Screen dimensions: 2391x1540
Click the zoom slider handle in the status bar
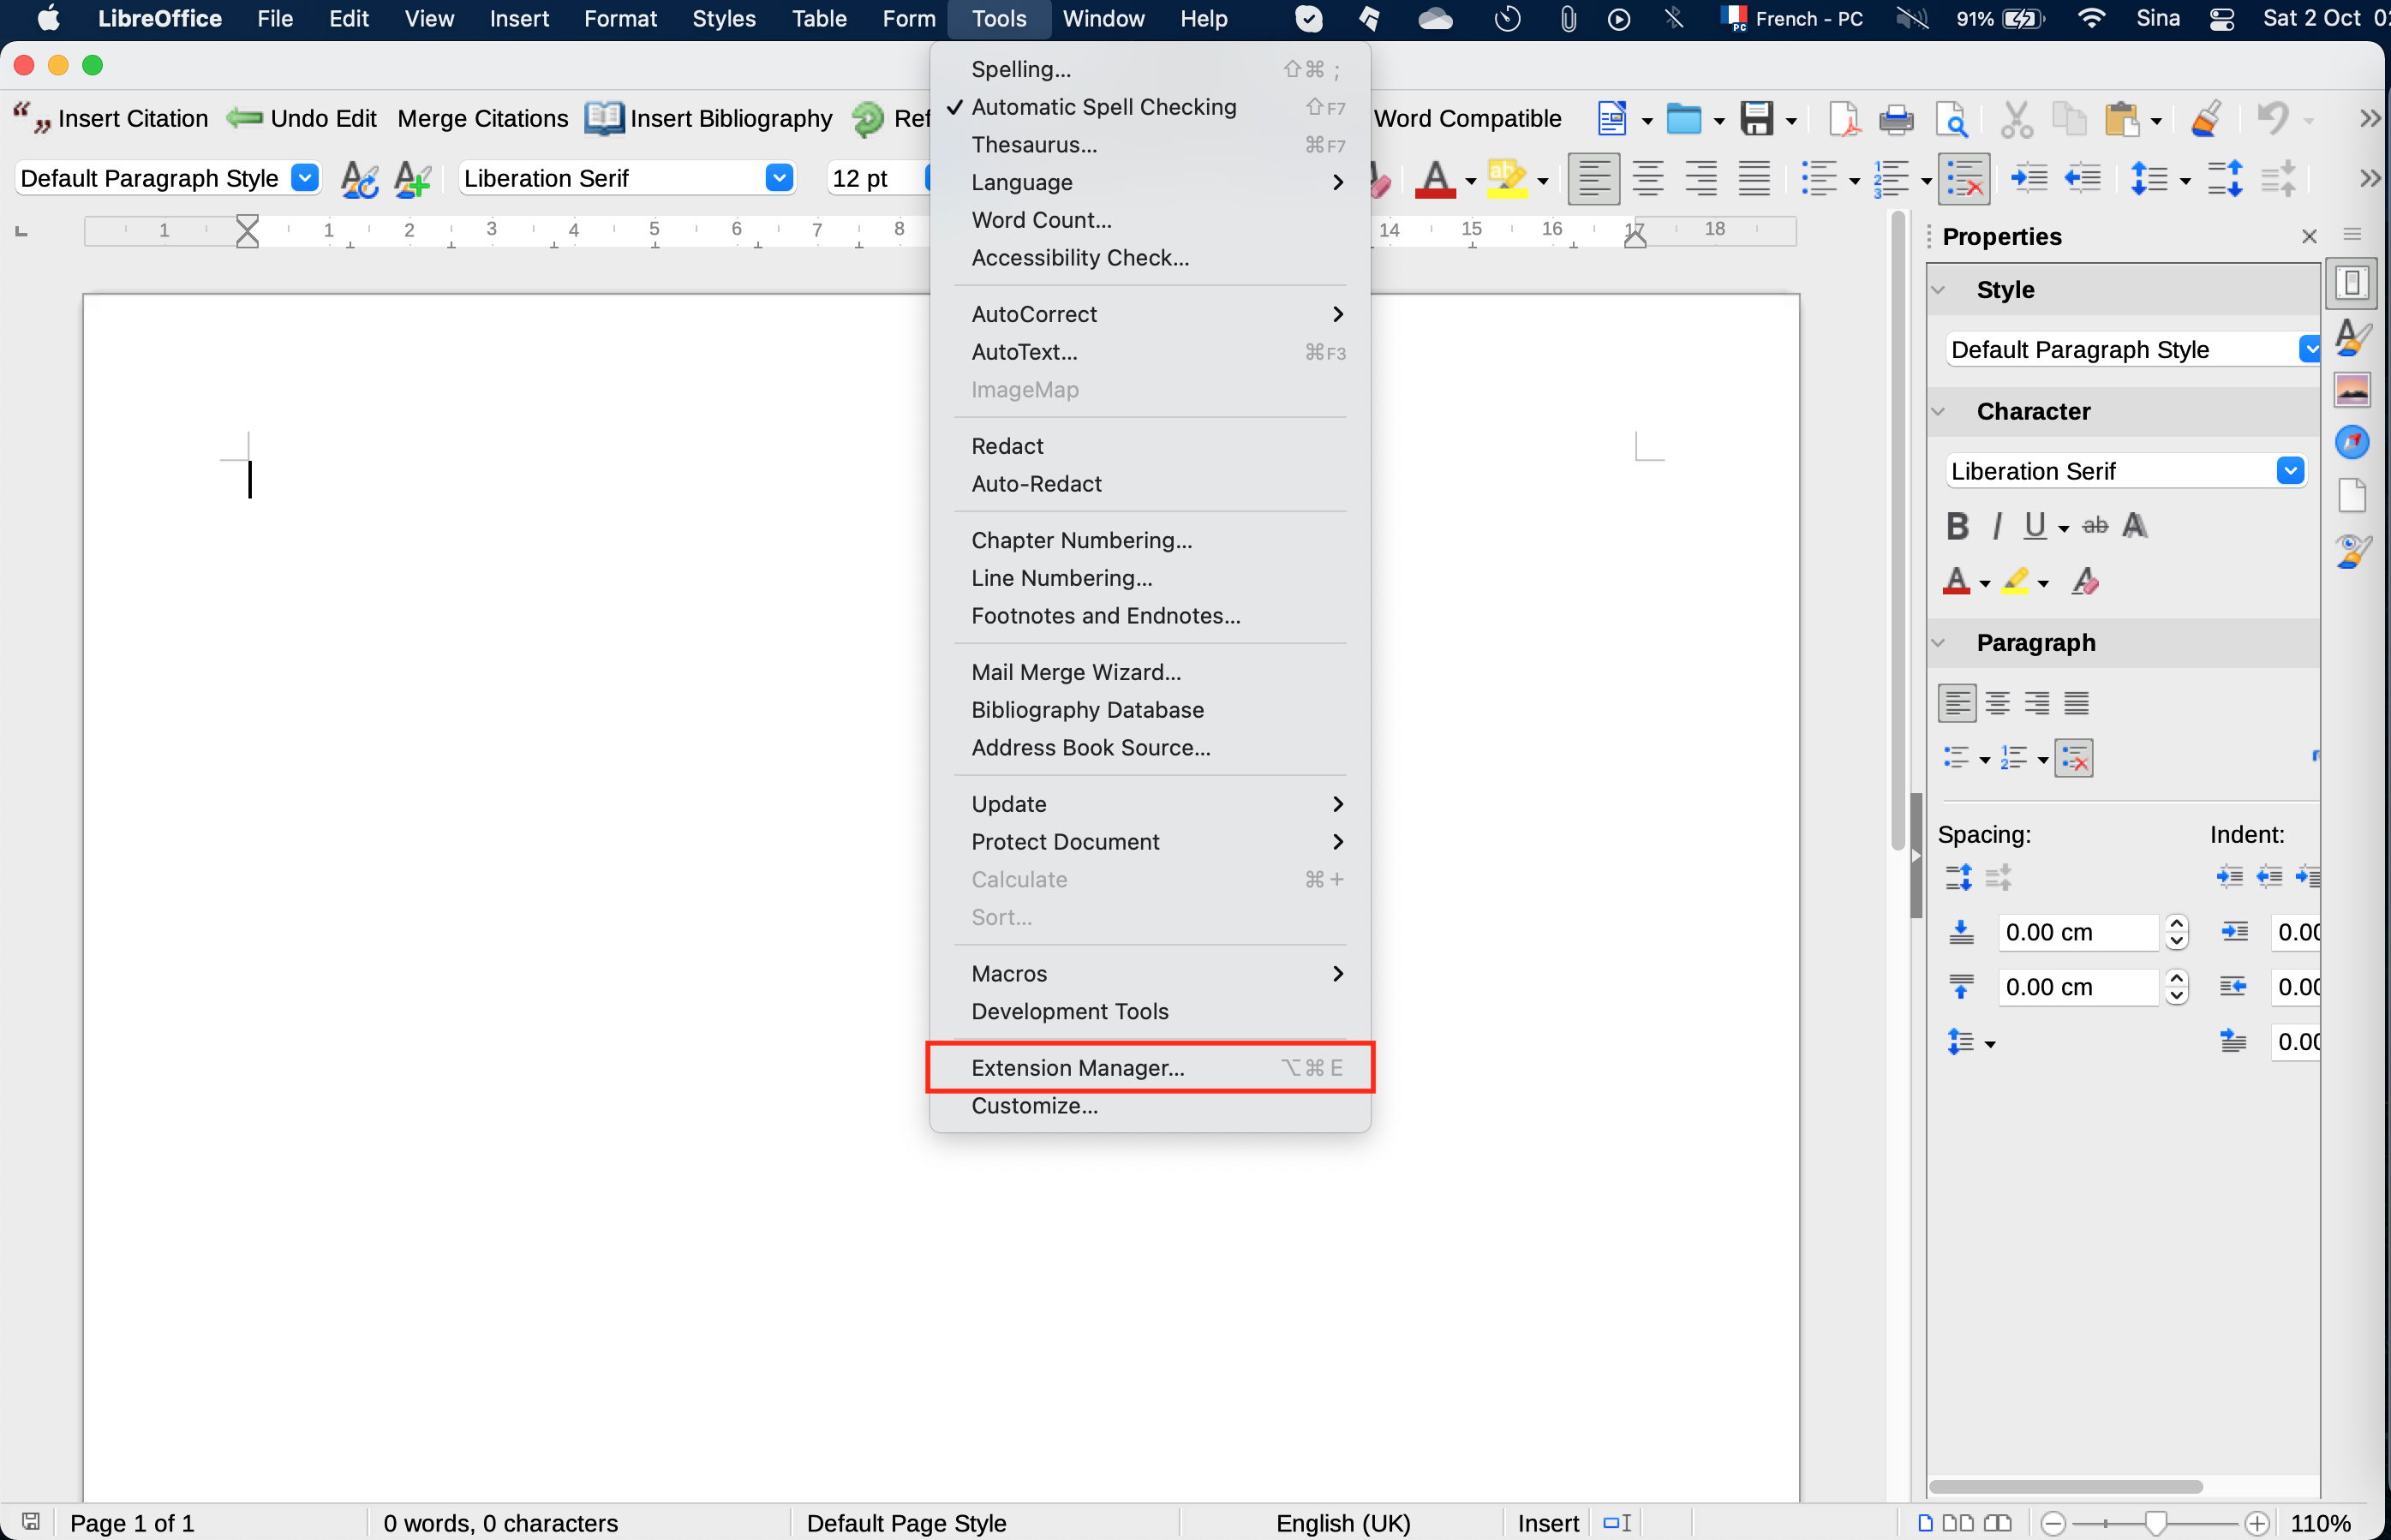(2155, 1523)
